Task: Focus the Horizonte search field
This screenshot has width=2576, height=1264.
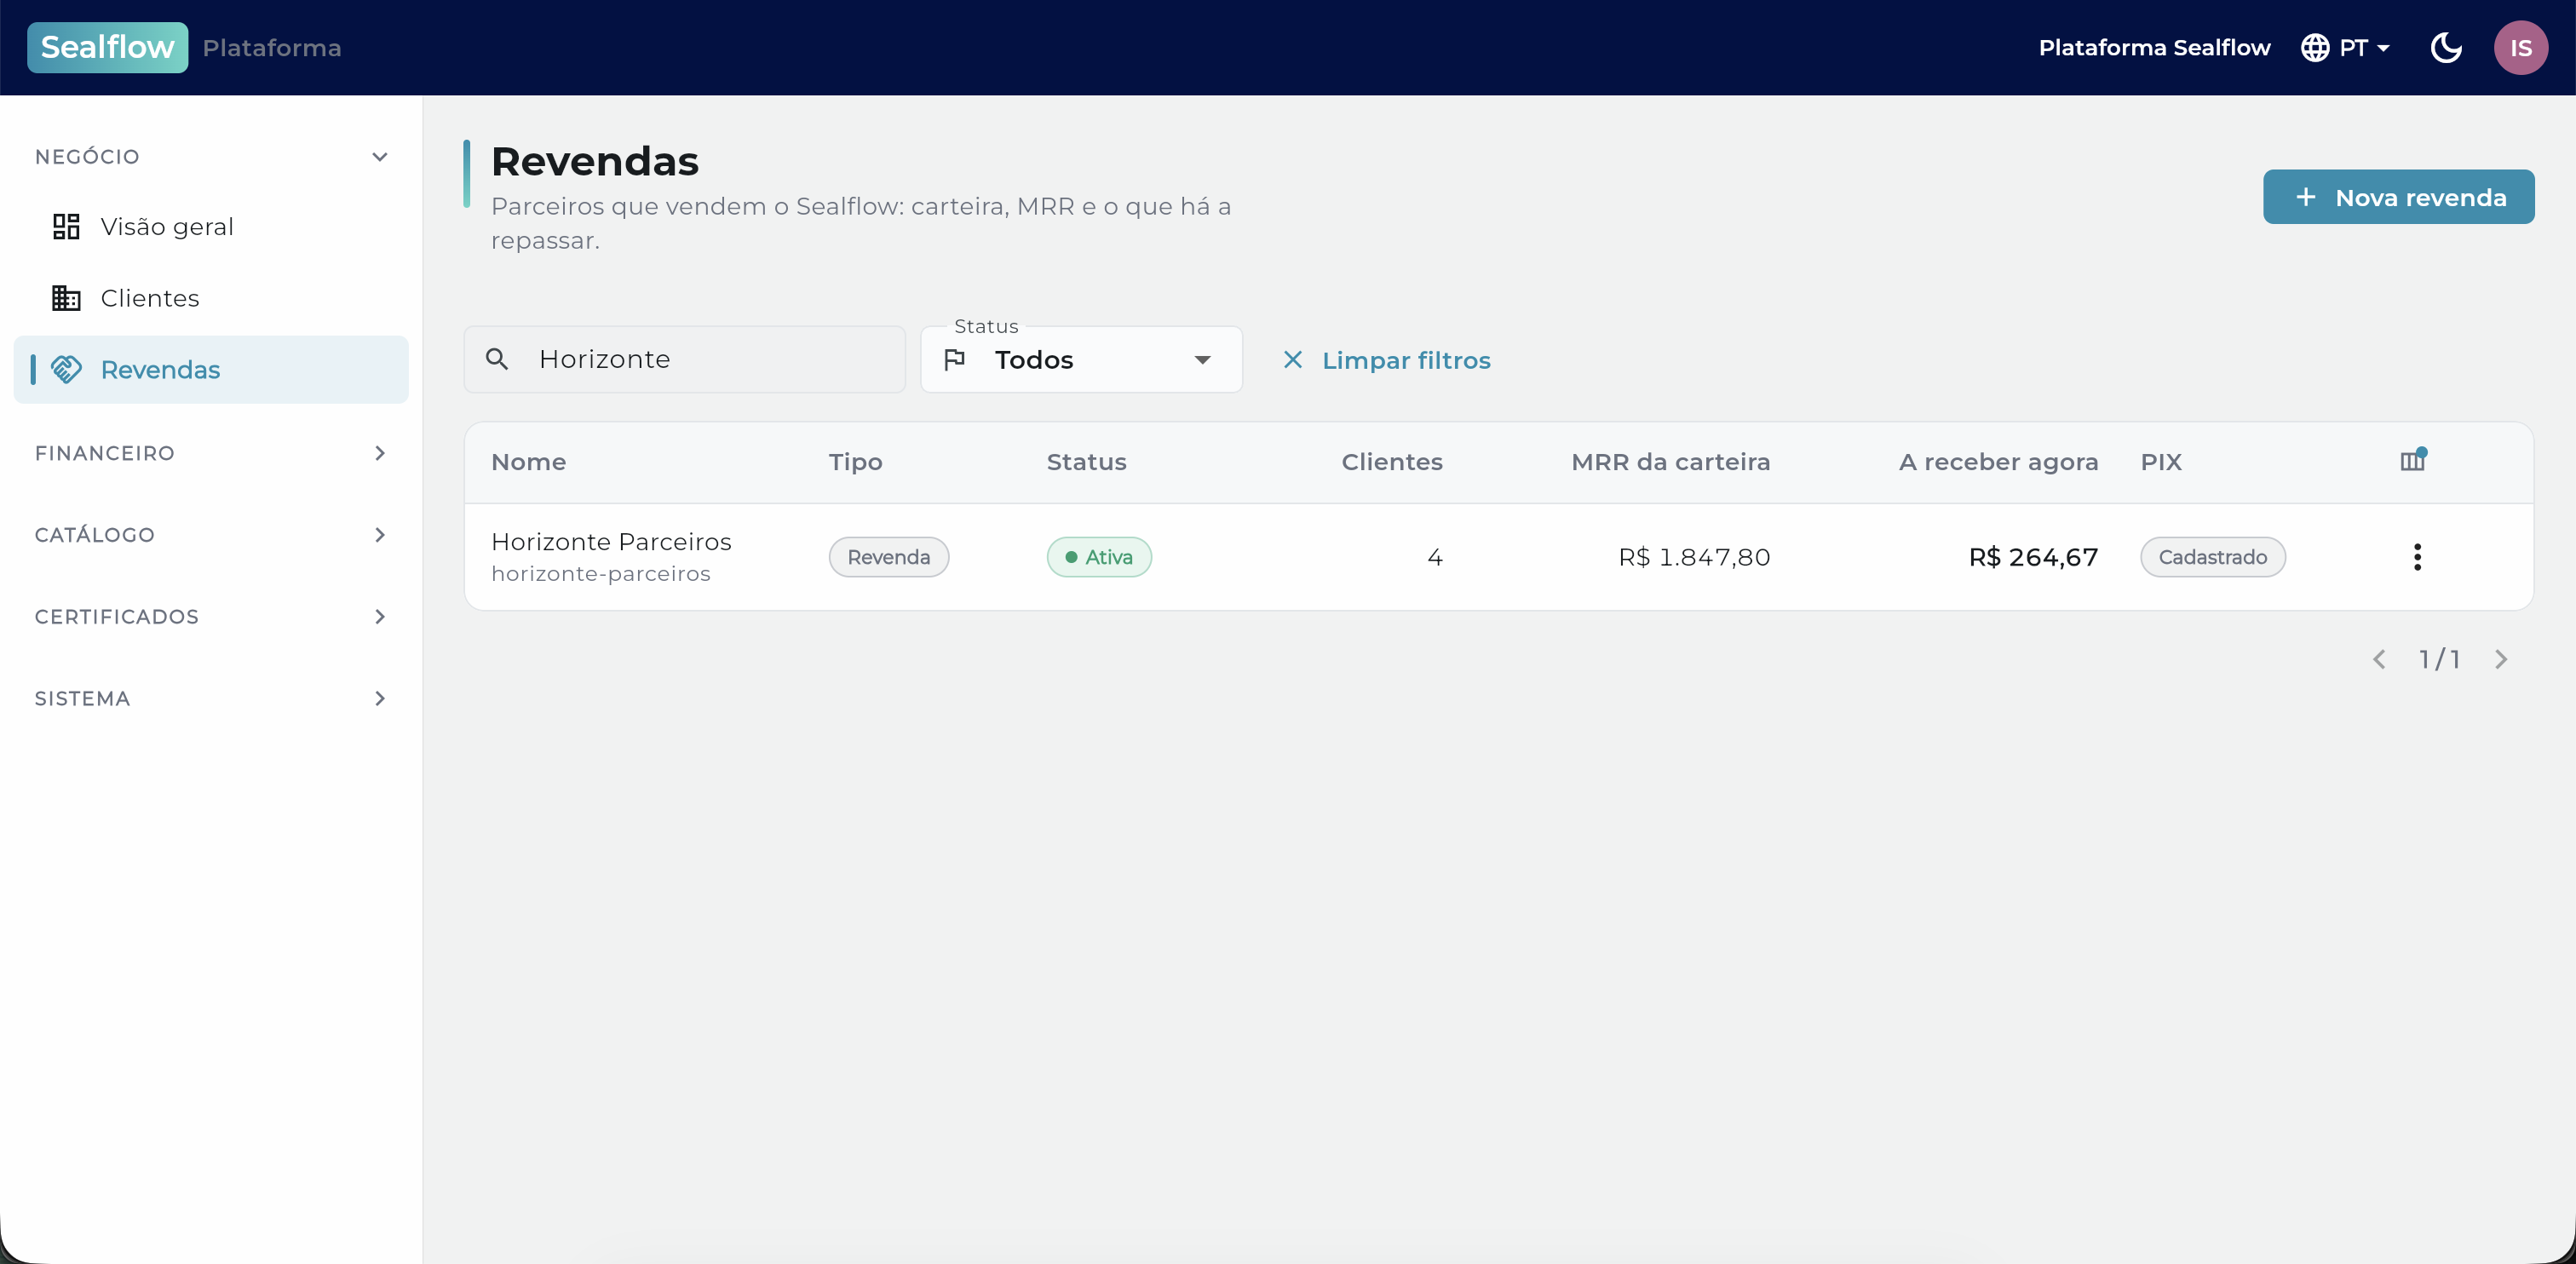Action: 684,359
